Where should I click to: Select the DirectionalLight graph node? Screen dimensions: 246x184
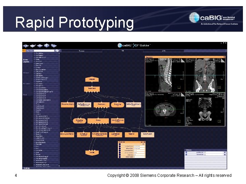pyautogui.click(x=67, y=105)
